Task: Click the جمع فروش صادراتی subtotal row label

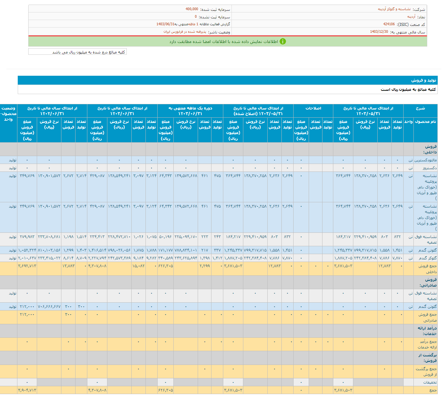Action: [x=427, y=317]
